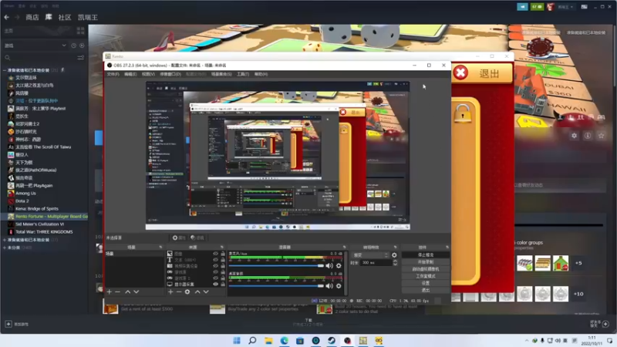Click the source filters button in OBS
This screenshot has height=347, width=617.
coord(197,238)
